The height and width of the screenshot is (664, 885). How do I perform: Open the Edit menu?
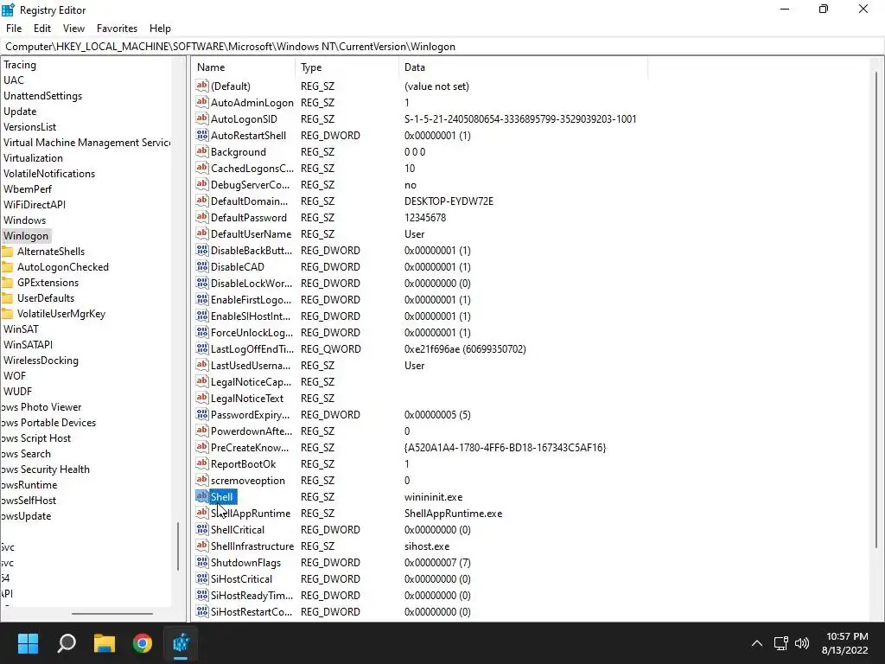(42, 29)
